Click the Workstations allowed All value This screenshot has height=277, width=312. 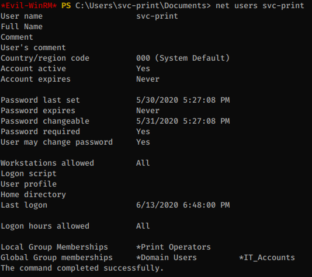143,163
